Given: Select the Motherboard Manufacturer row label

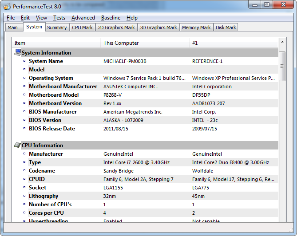Looking at the screenshot, I should tap(63, 87).
